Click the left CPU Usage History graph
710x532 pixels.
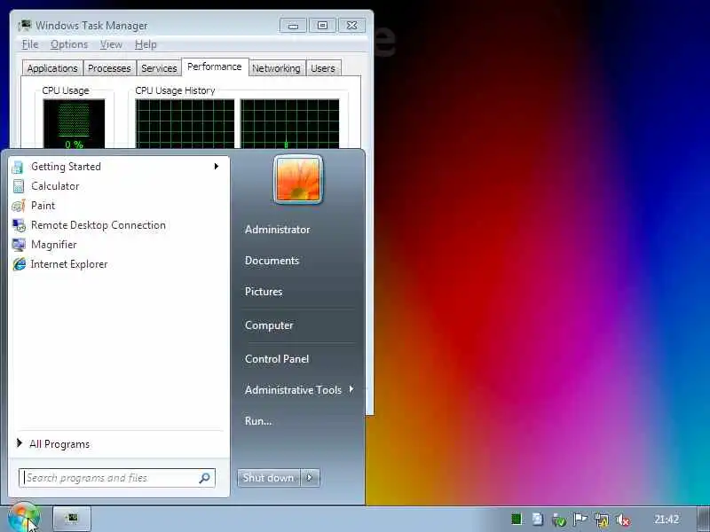tap(185, 124)
